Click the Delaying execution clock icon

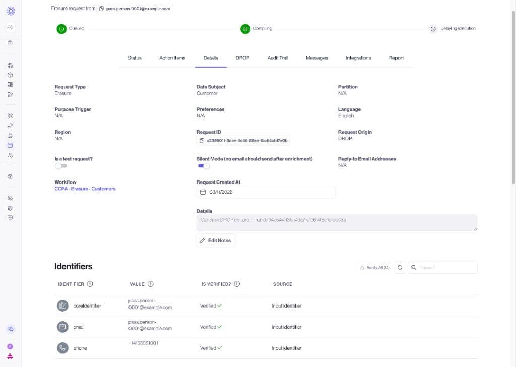(x=433, y=29)
